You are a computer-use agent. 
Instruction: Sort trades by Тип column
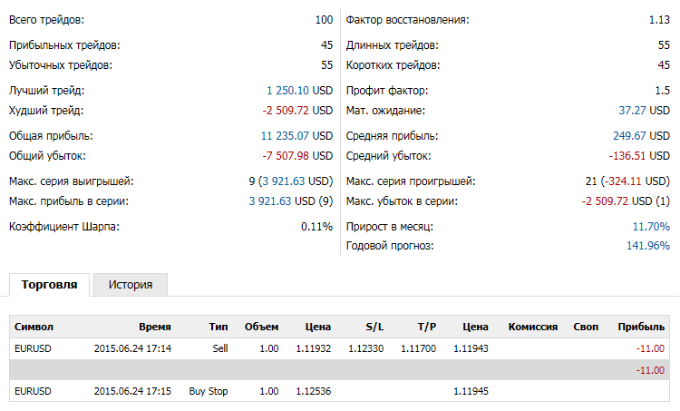pyautogui.click(x=218, y=327)
